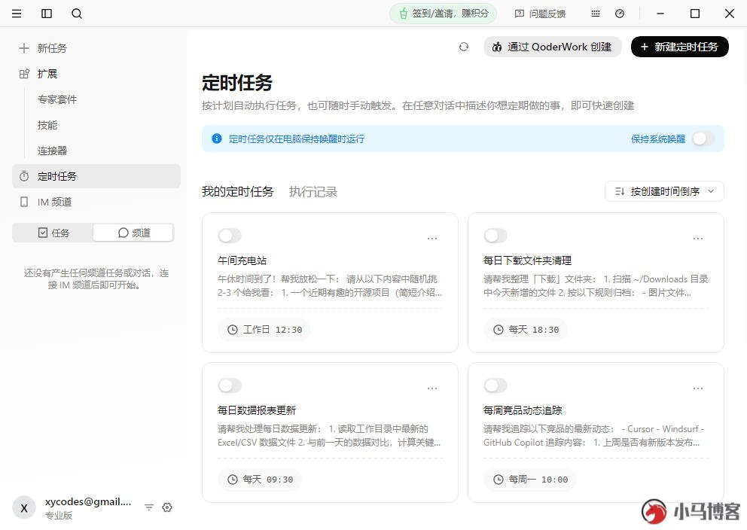
Task: Maximize the application window
Action: (x=695, y=14)
